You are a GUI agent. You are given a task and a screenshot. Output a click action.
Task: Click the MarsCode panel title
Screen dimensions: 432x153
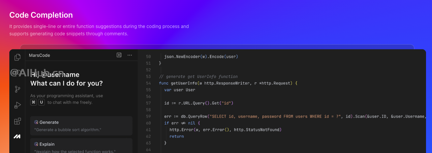tap(39, 55)
